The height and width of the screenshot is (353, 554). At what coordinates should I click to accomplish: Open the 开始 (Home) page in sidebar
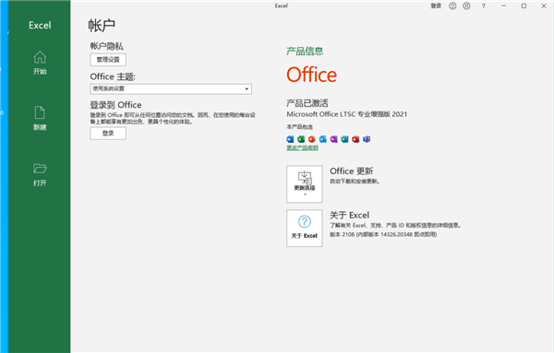(x=40, y=63)
